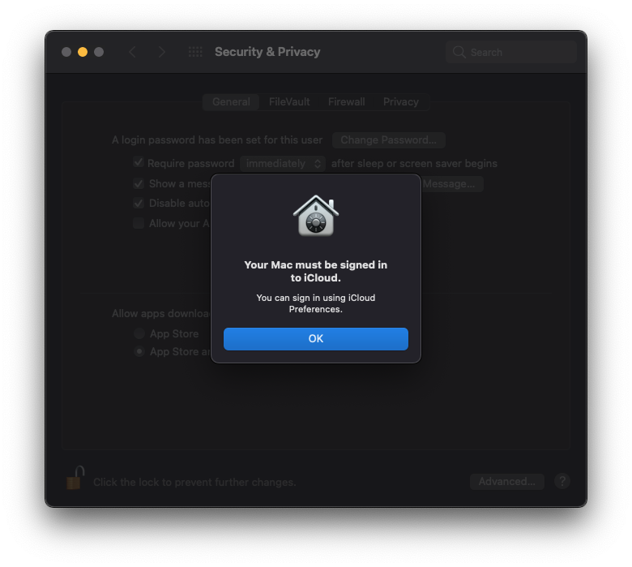The width and height of the screenshot is (632, 567).
Task: Select the App Store radio button
Action: click(139, 333)
